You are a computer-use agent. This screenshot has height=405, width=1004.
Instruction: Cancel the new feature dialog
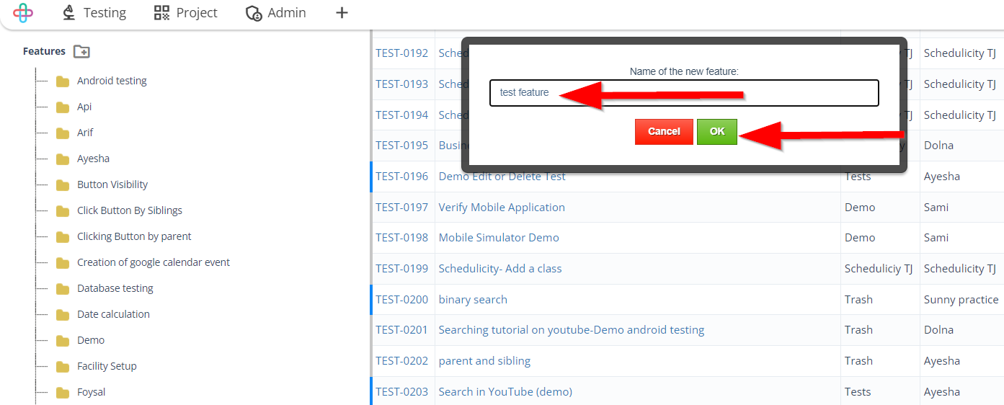point(664,132)
